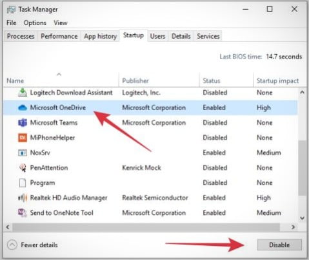Click the blank Program file icon

click(23, 183)
